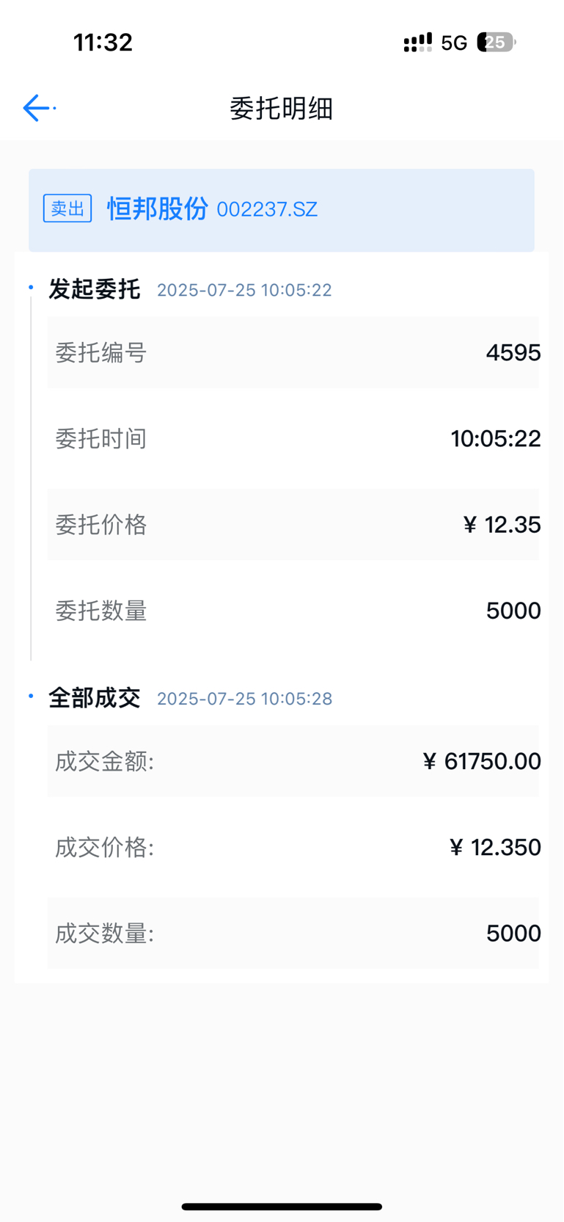Tap the 5G network indicator
Viewport: 564px width, 1222px height.
click(x=454, y=43)
